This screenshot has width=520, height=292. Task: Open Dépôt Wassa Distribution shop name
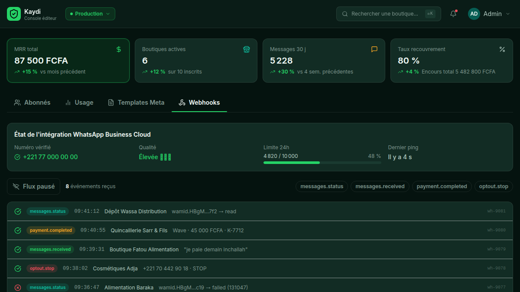coord(135,212)
